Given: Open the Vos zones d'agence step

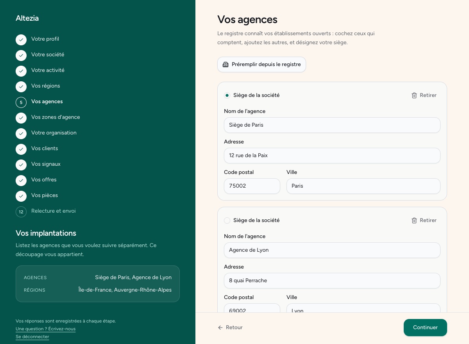Looking at the screenshot, I should pos(55,117).
